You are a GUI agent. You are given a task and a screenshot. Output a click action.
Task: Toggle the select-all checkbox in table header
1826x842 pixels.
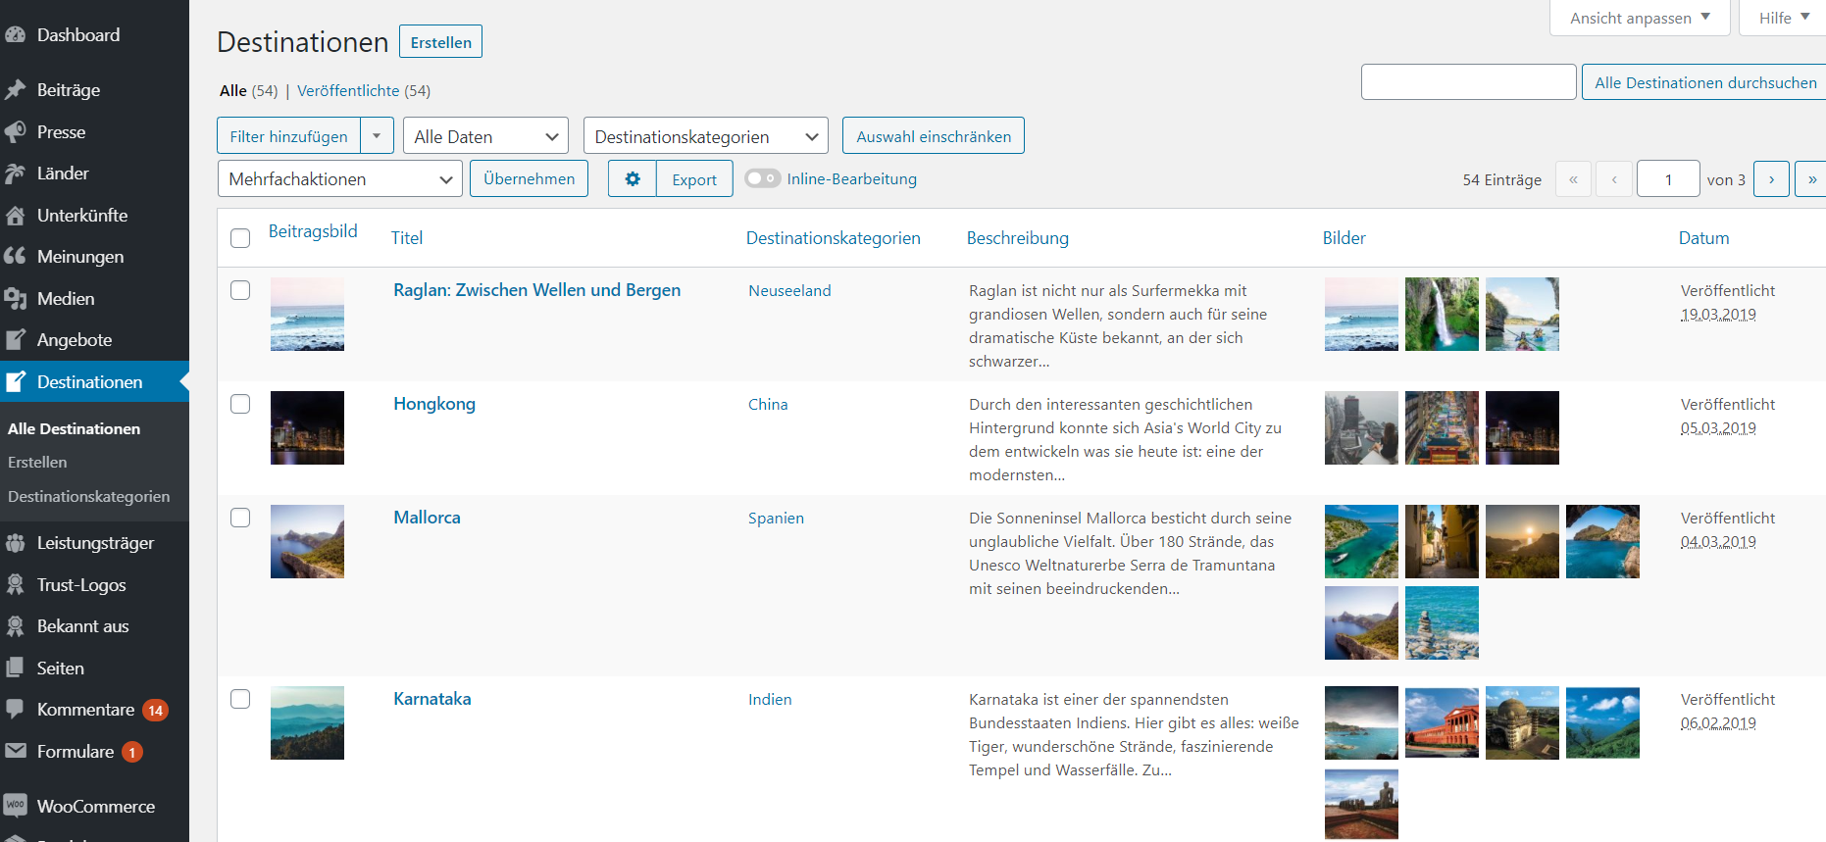pyautogui.click(x=240, y=238)
